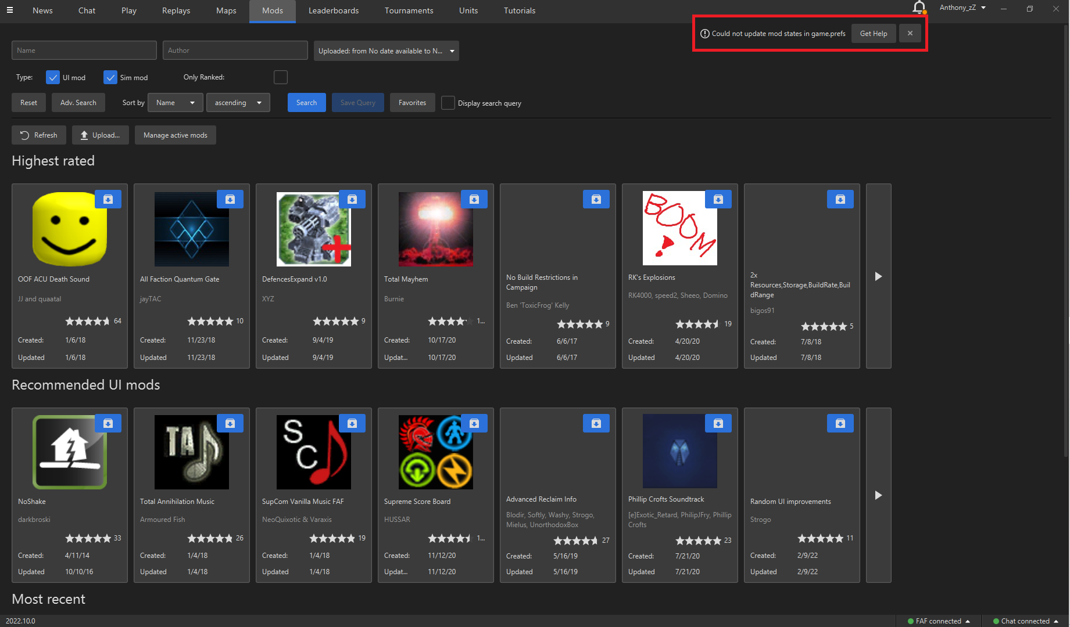
Task: Open the ascending sort order dropdown
Action: (238, 103)
